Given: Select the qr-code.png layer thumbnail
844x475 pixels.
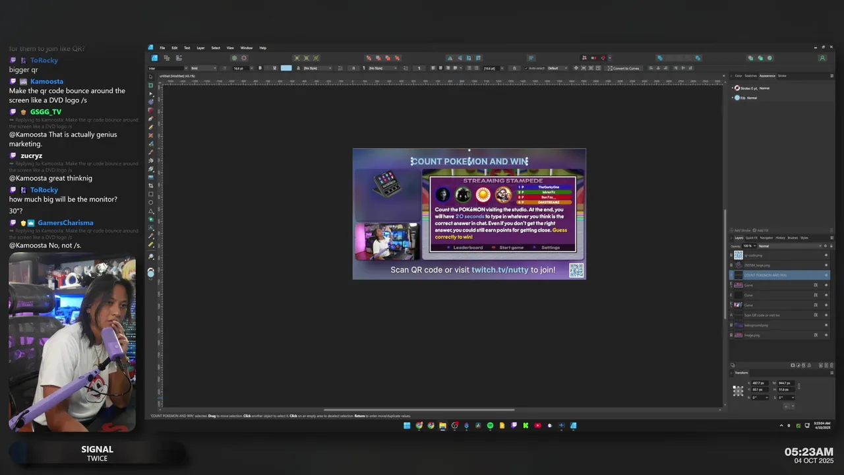Looking at the screenshot, I should coord(738,255).
